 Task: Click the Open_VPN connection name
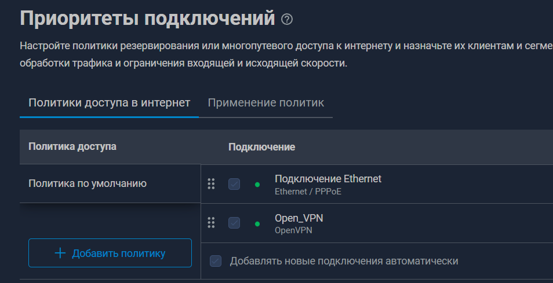coord(299,218)
